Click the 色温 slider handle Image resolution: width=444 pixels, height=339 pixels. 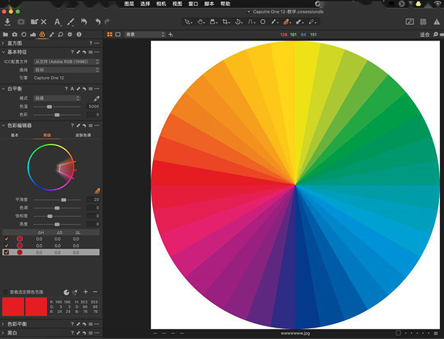(x=49, y=106)
